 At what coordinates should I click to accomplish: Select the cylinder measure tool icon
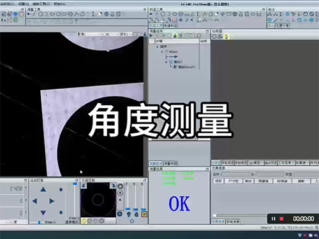point(119,14)
